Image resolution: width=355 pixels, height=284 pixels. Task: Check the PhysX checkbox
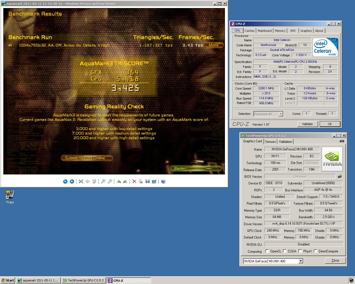300,251
